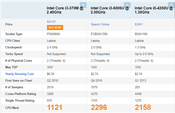Image resolution: width=175 pixels, height=113 pixels.
Task: Click the Clockspeed row label
Action: pos(13,47)
